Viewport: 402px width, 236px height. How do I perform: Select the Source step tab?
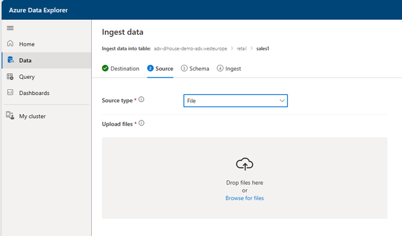pyautogui.click(x=160, y=69)
